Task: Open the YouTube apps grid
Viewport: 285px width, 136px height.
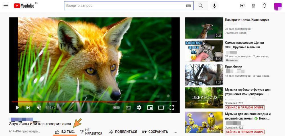Action: 254,6
